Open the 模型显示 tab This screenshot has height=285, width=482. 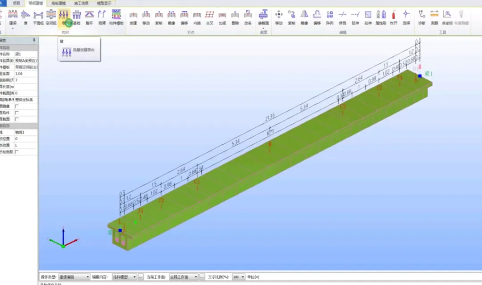point(104,3)
